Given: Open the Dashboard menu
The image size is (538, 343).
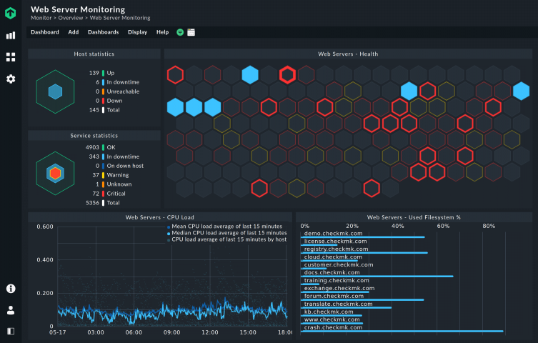Looking at the screenshot, I should [45, 32].
